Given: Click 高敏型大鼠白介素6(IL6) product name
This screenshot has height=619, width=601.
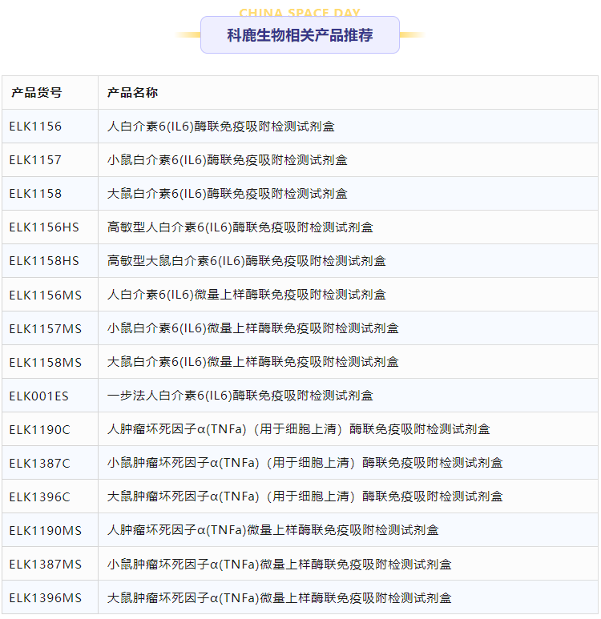Looking at the screenshot, I should click(247, 261).
